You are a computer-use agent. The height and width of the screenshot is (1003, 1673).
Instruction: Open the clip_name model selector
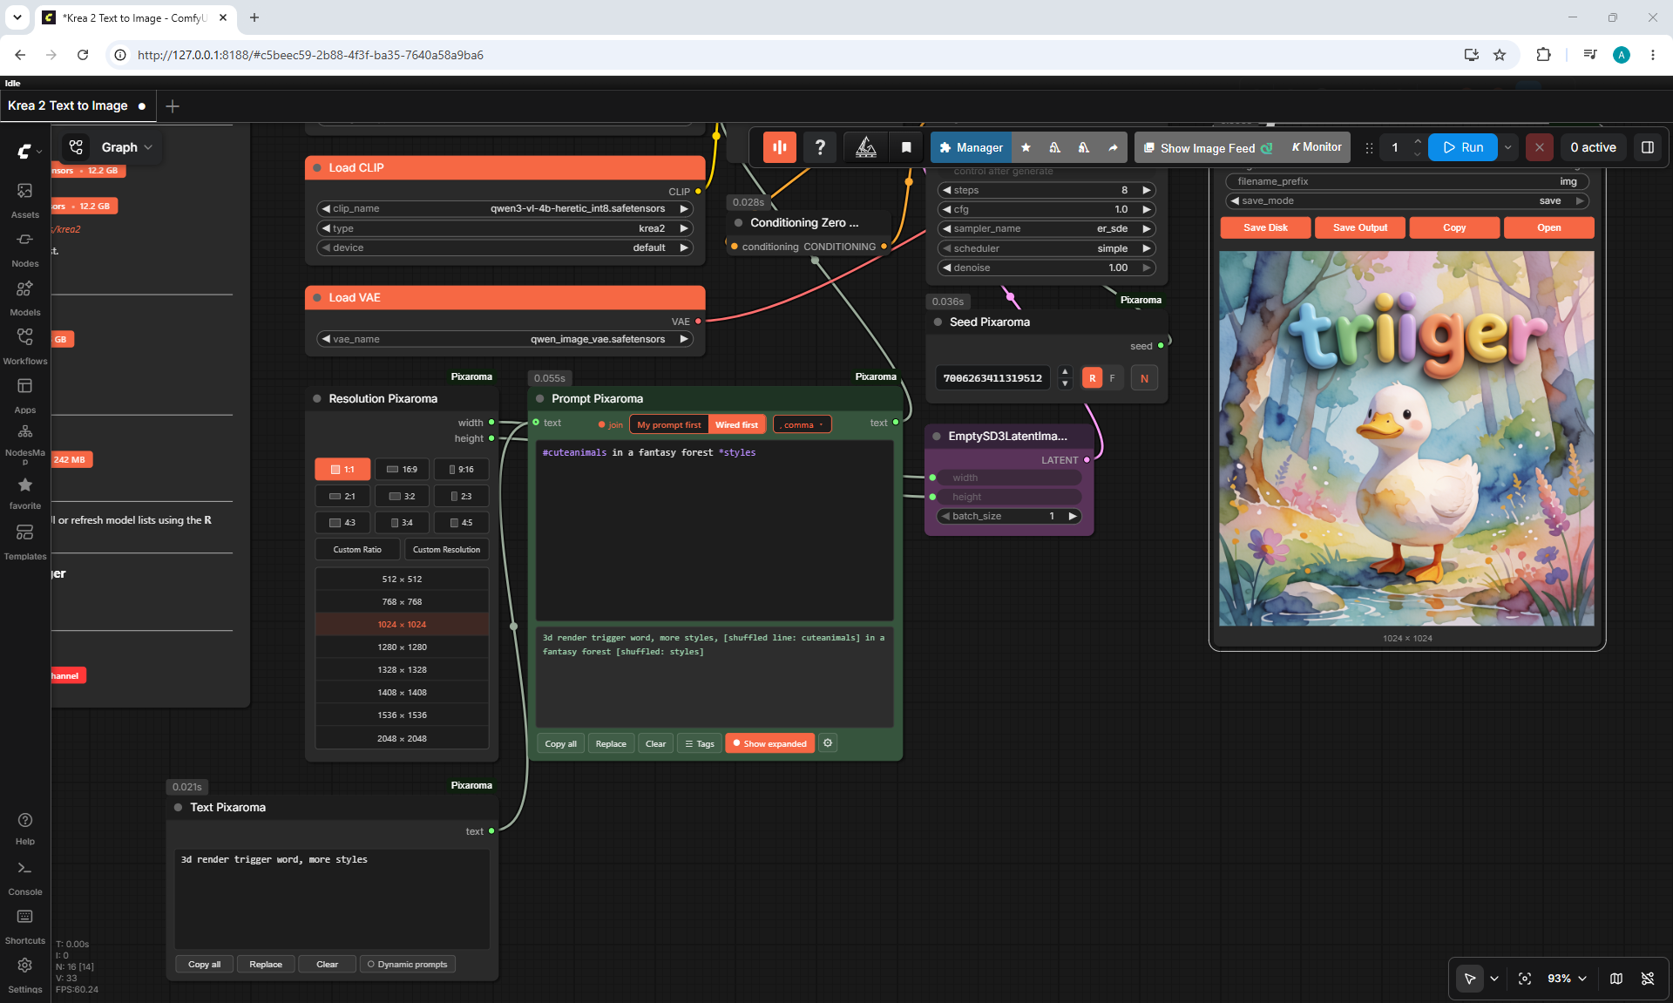coord(505,208)
